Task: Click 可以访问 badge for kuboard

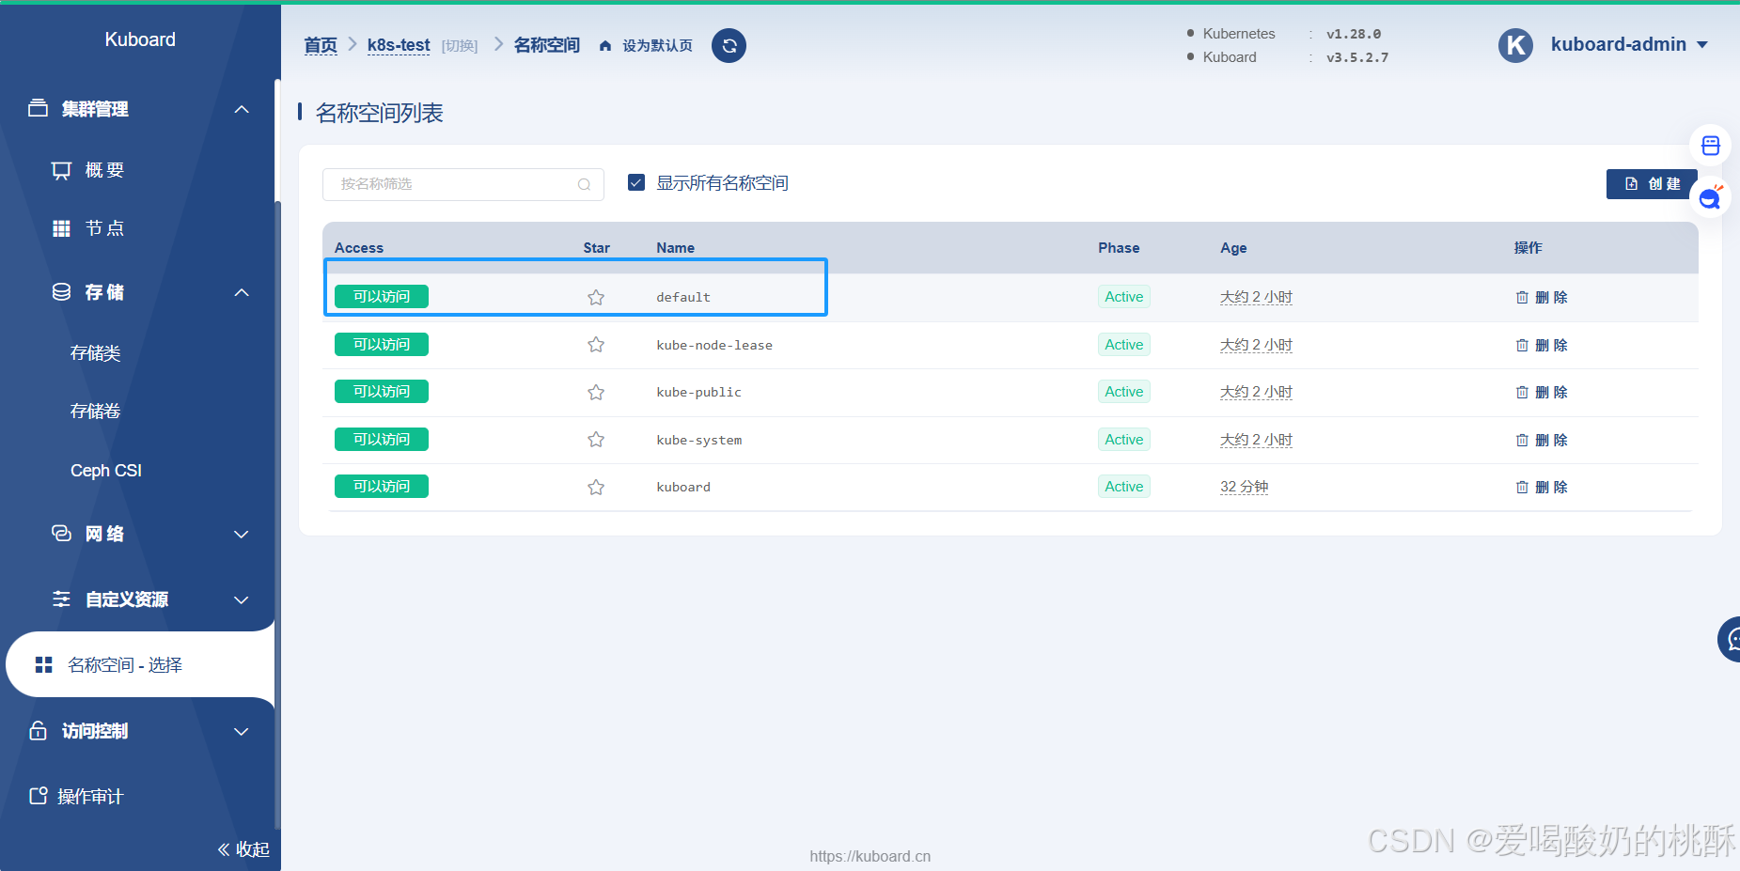Action: pos(382,486)
